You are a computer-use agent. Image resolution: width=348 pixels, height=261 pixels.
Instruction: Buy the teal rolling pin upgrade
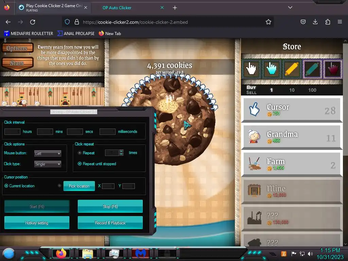click(x=312, y=69)
